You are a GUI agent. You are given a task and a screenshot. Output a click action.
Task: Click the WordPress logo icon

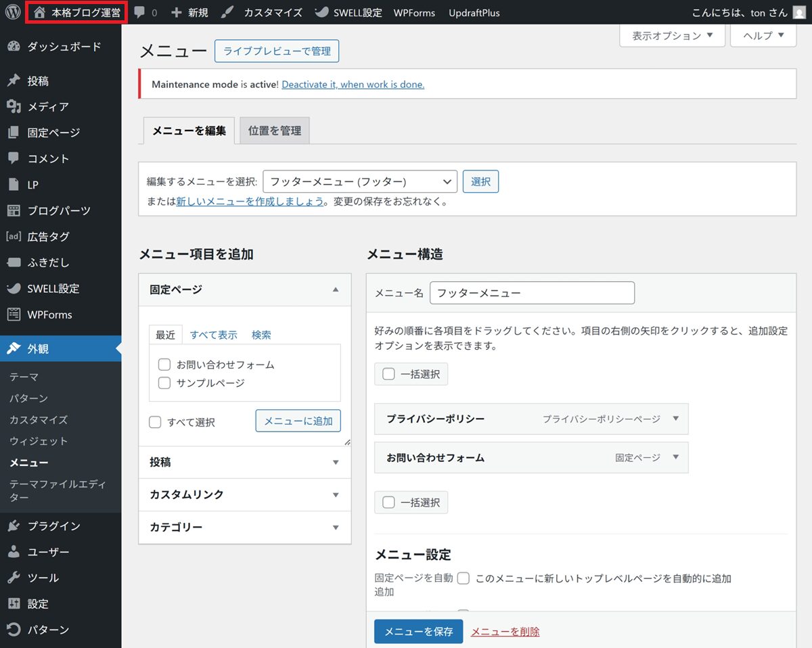[x=12, y=12]
